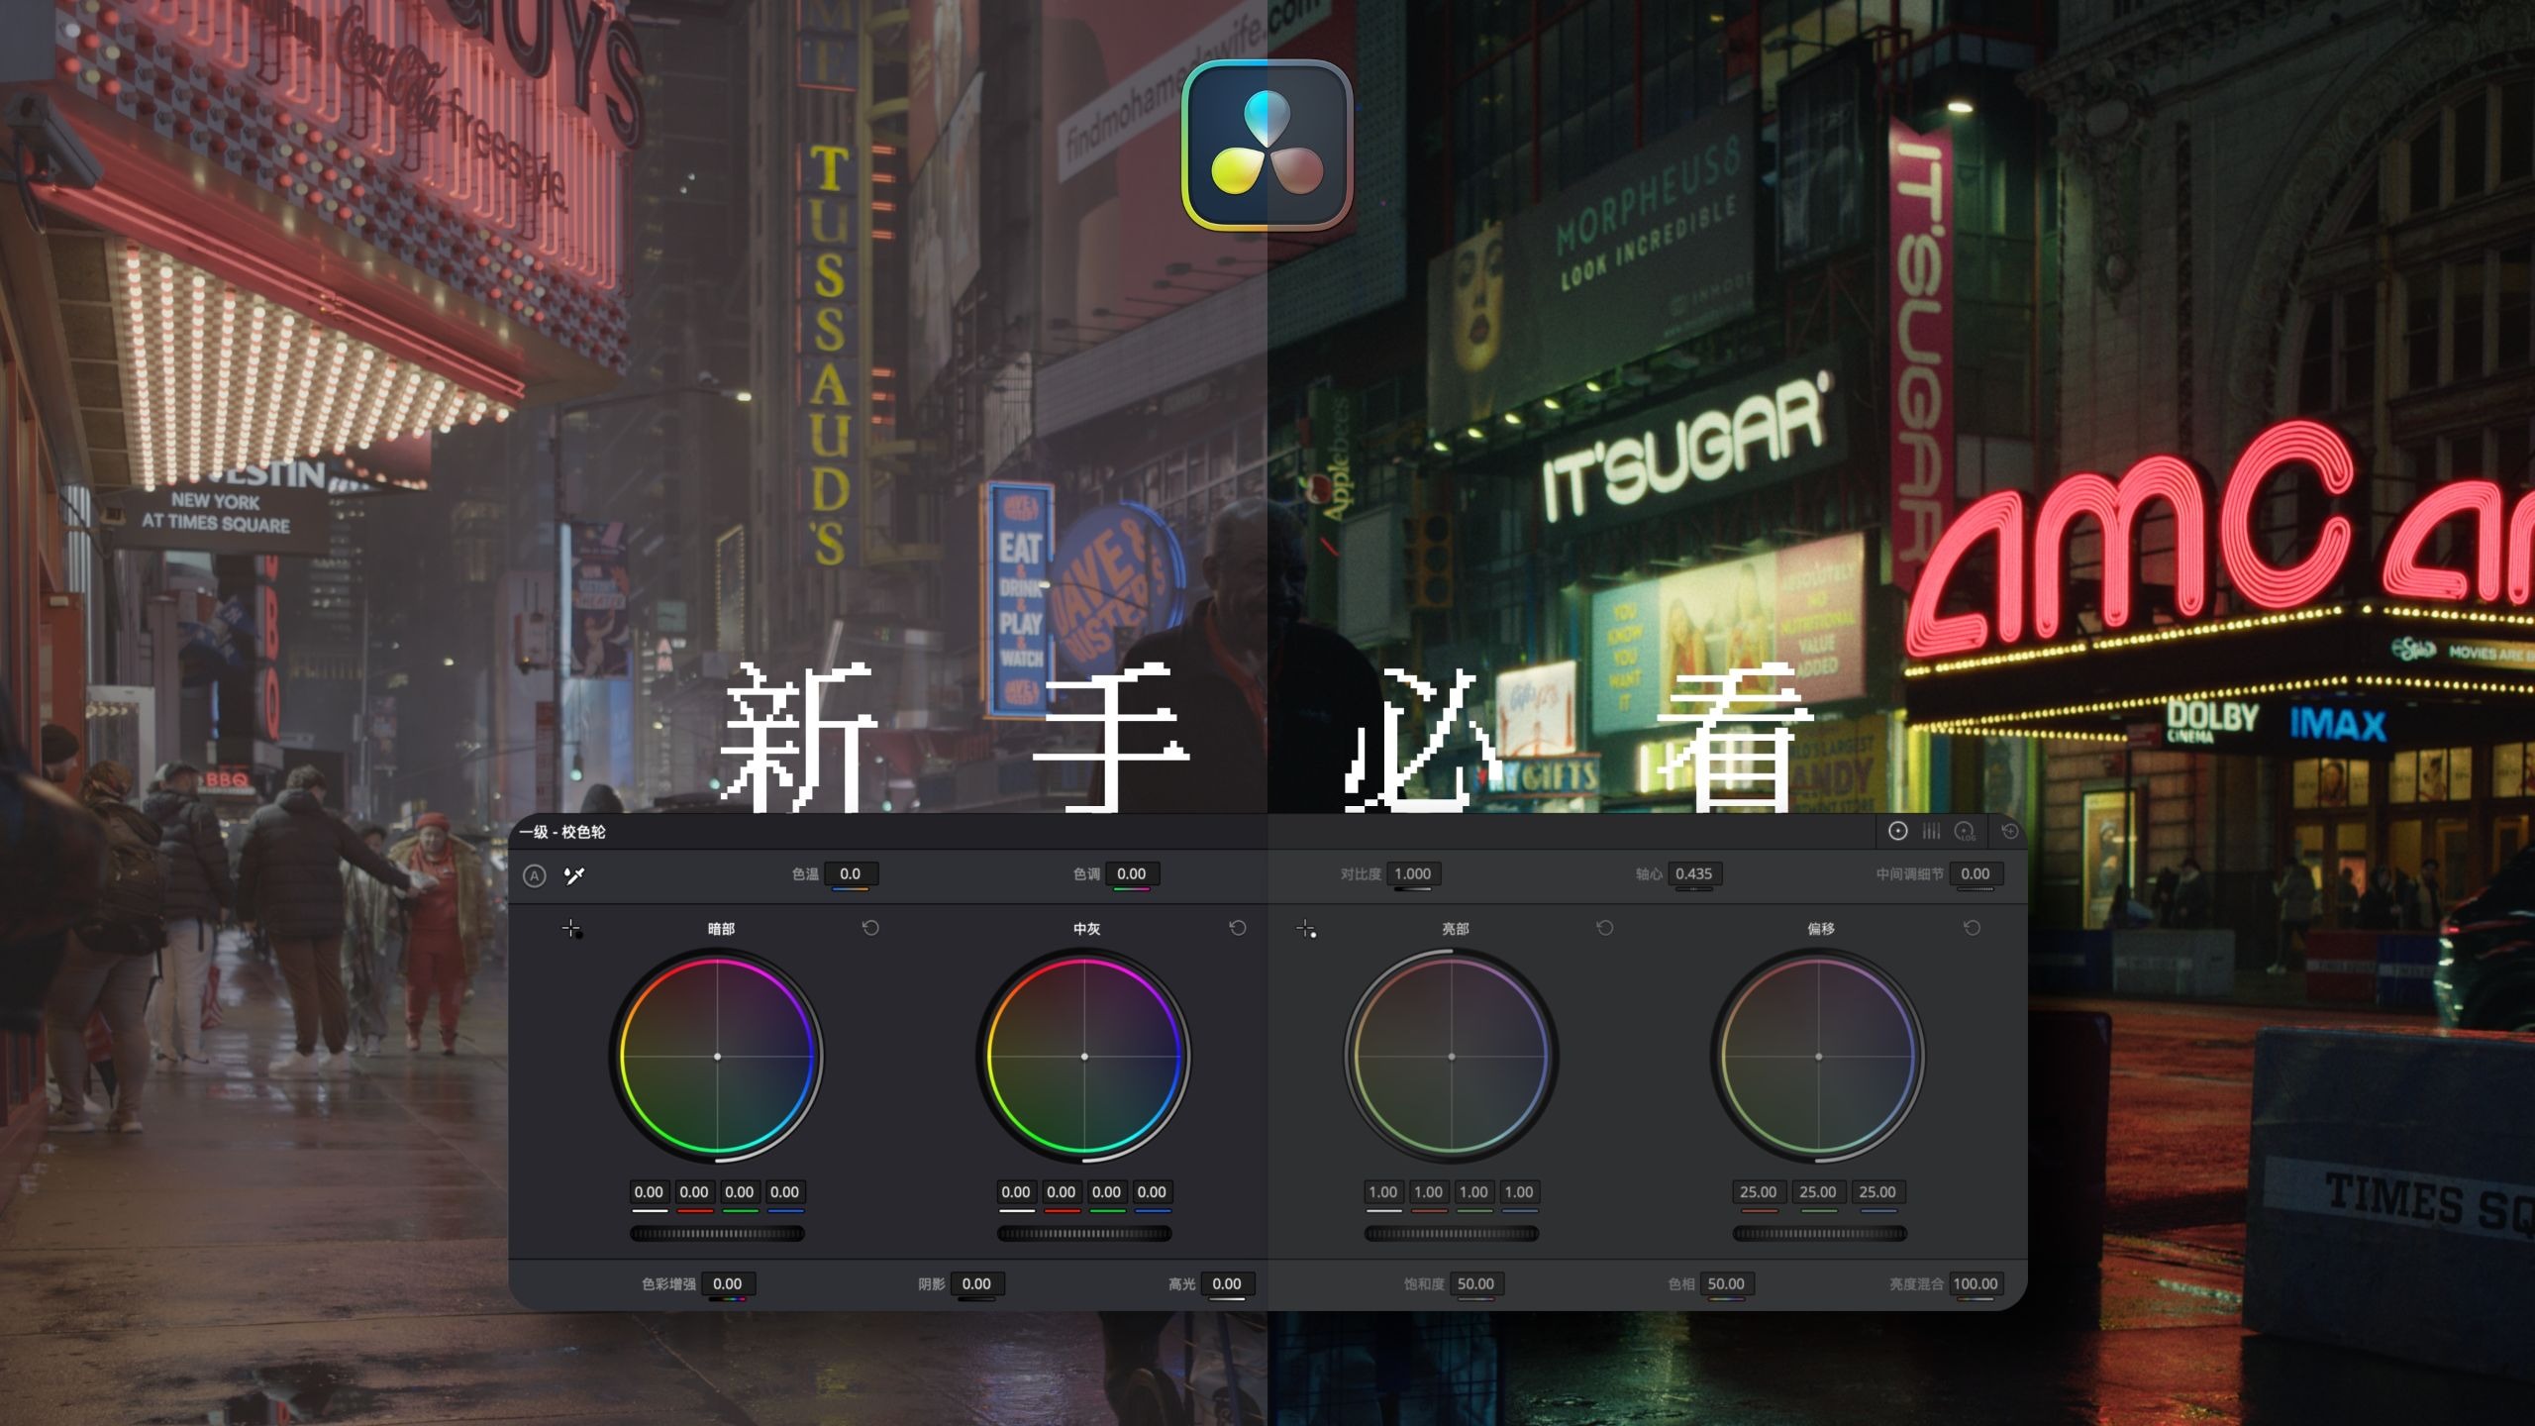Select the auto color magic wand picker
Viewport: 2535px width, 1426px height.
click(574, 875)
